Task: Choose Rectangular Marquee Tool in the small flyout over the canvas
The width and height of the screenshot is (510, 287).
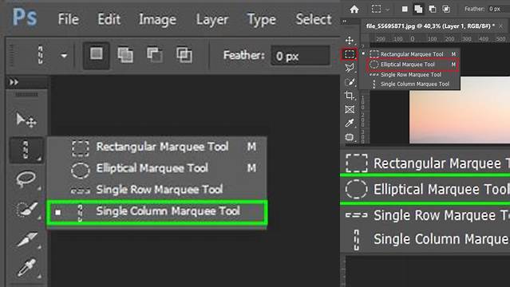Action: pos(410,54)
